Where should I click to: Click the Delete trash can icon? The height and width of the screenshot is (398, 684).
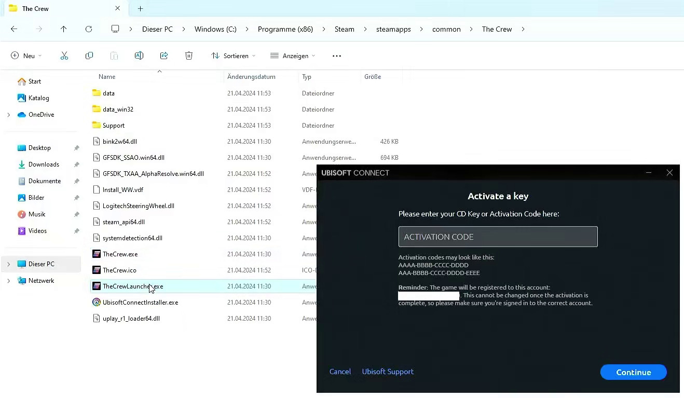tap(189, 56)
